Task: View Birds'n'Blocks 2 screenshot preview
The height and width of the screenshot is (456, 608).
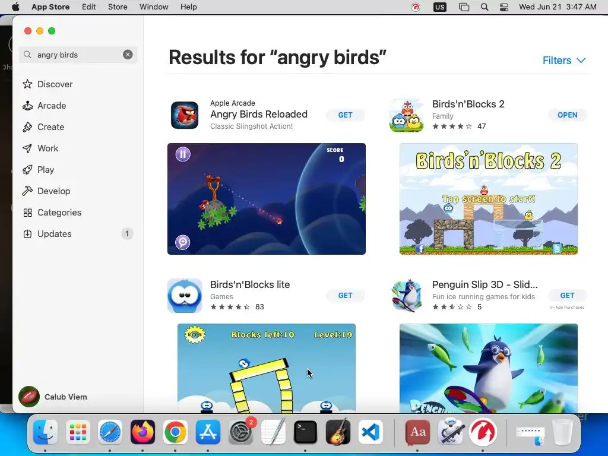Action: 489,199
